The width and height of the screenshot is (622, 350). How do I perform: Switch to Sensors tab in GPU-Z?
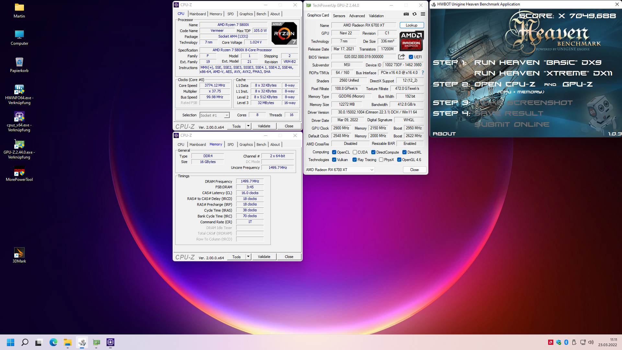339,16
